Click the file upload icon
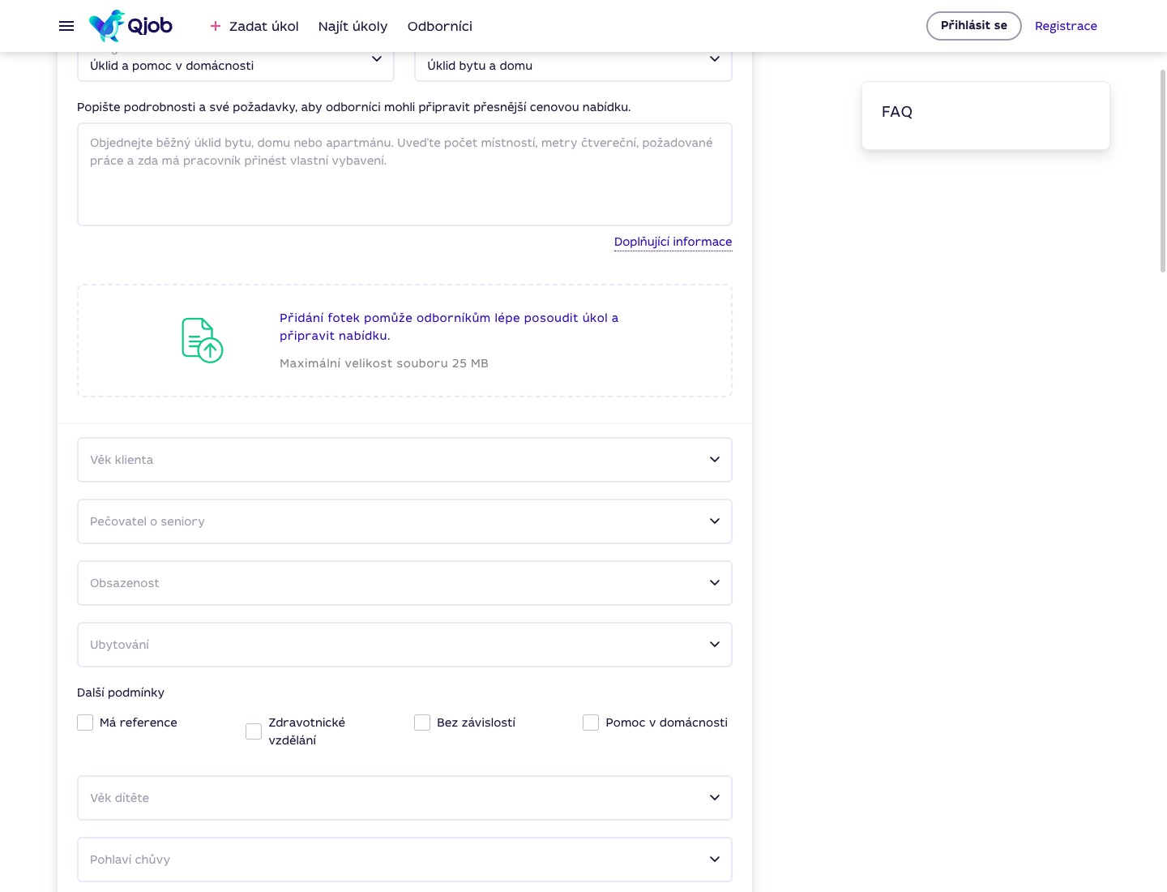Screen dimensions: 1167x892 (202, 341)
